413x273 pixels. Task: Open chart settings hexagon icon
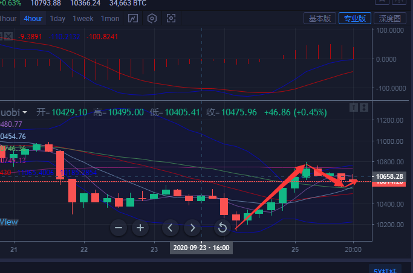point(152,18)
